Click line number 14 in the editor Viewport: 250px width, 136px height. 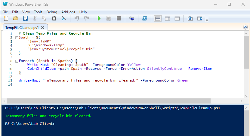[10, 85]
